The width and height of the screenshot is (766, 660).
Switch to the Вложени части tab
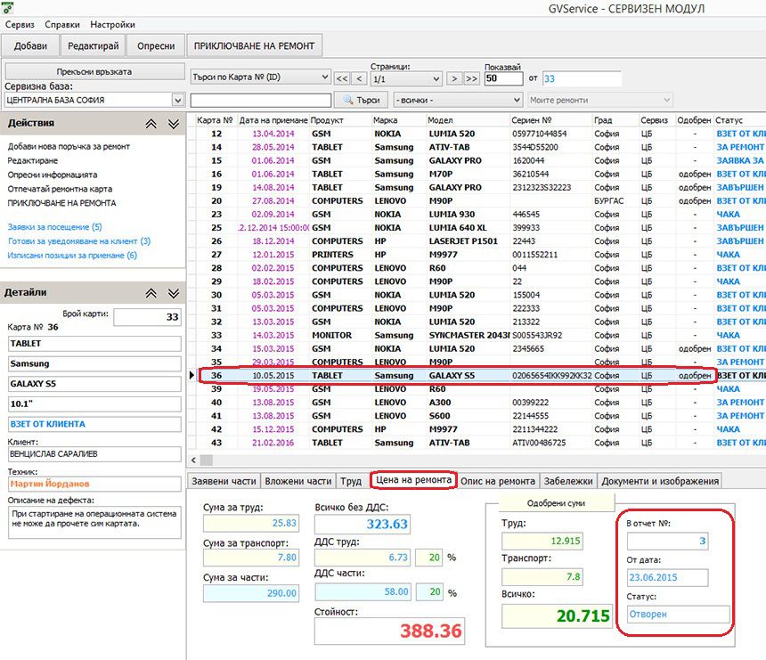298,481
